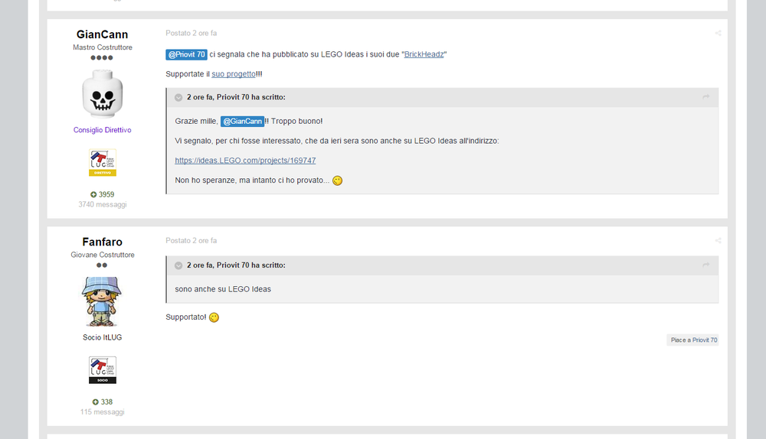Image resolution: width=766 pixels, height=439 pixels.
Task: Open Priovit 70 in 'Piace a' box
Action: click(x=705, y=340)
